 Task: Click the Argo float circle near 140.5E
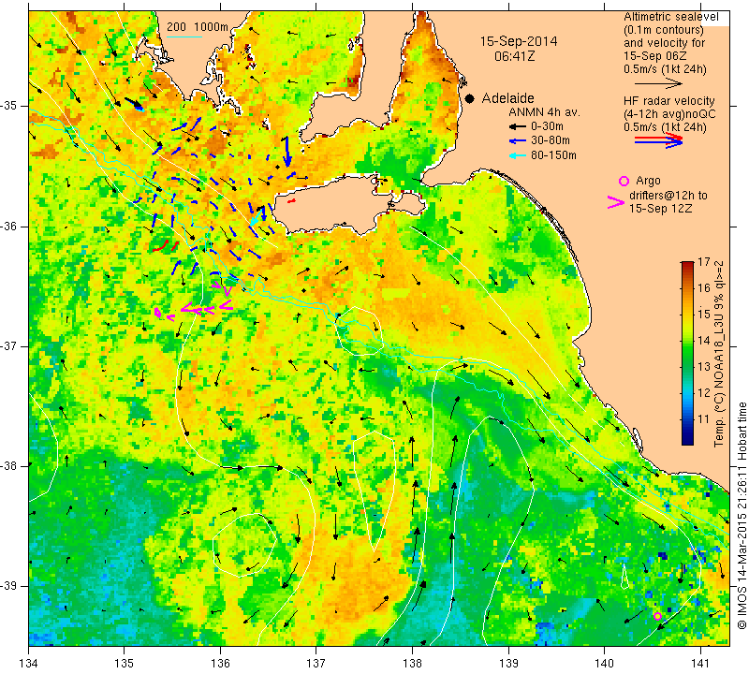click(657, 616)
